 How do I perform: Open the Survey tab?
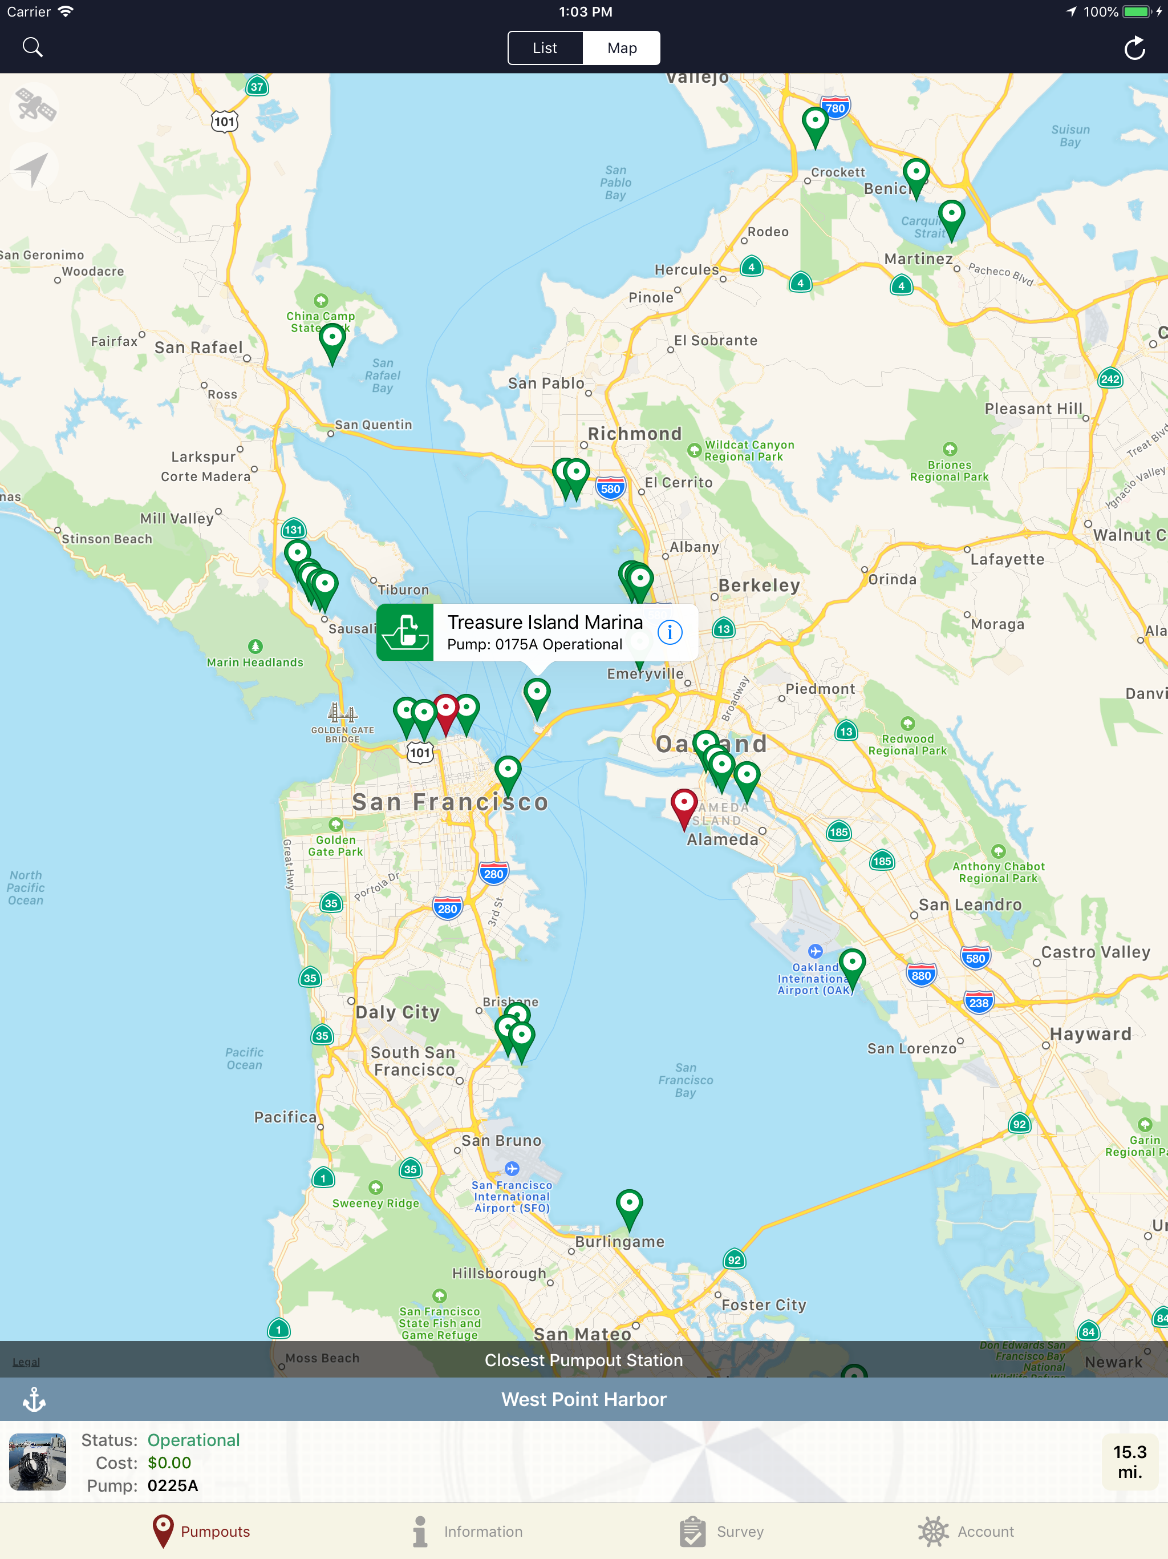tap(721, 1532)
